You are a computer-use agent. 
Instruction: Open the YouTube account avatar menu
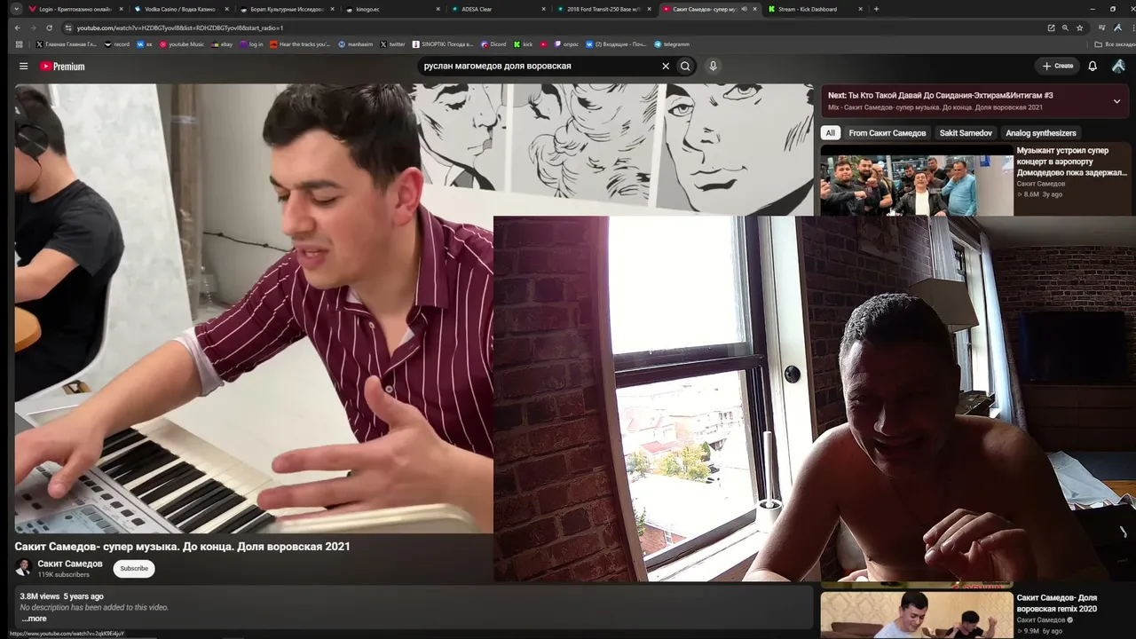[1118, 66]
